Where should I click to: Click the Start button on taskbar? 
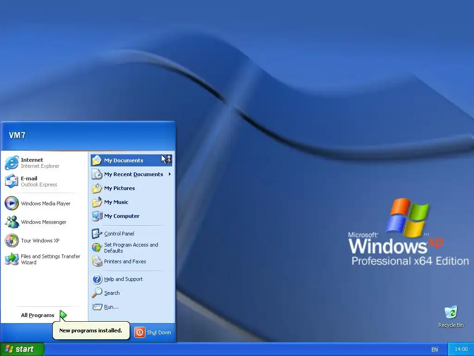(x=22, y=349)
